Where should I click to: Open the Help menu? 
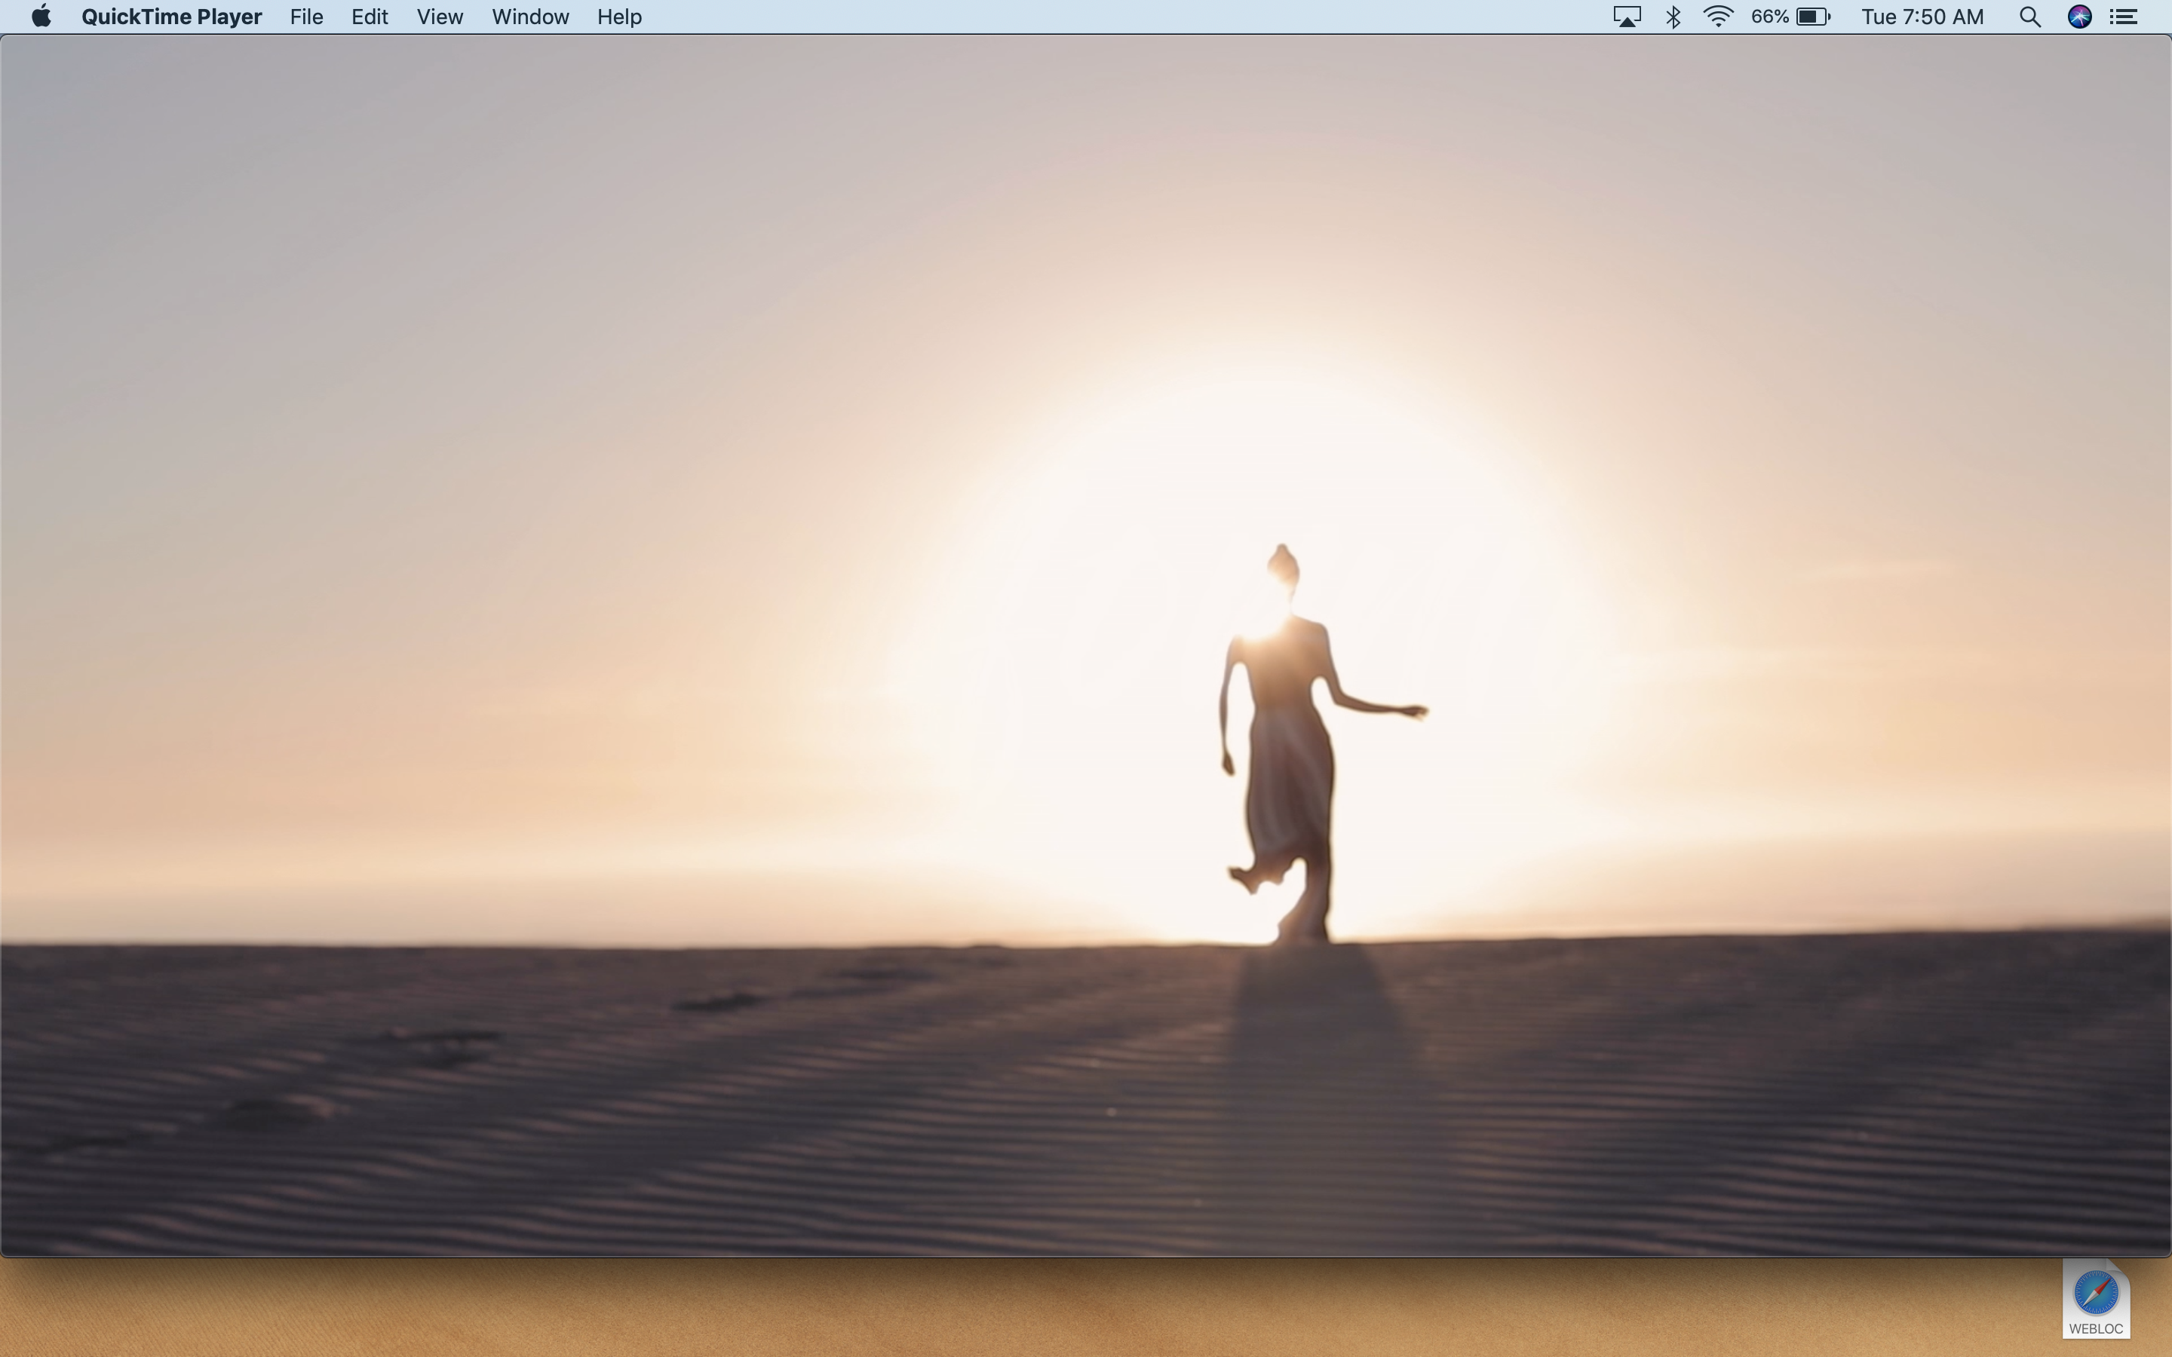tap(619, 17)
